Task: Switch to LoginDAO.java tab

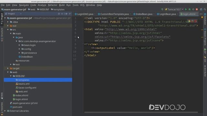Action: click(x=85, y=14)
